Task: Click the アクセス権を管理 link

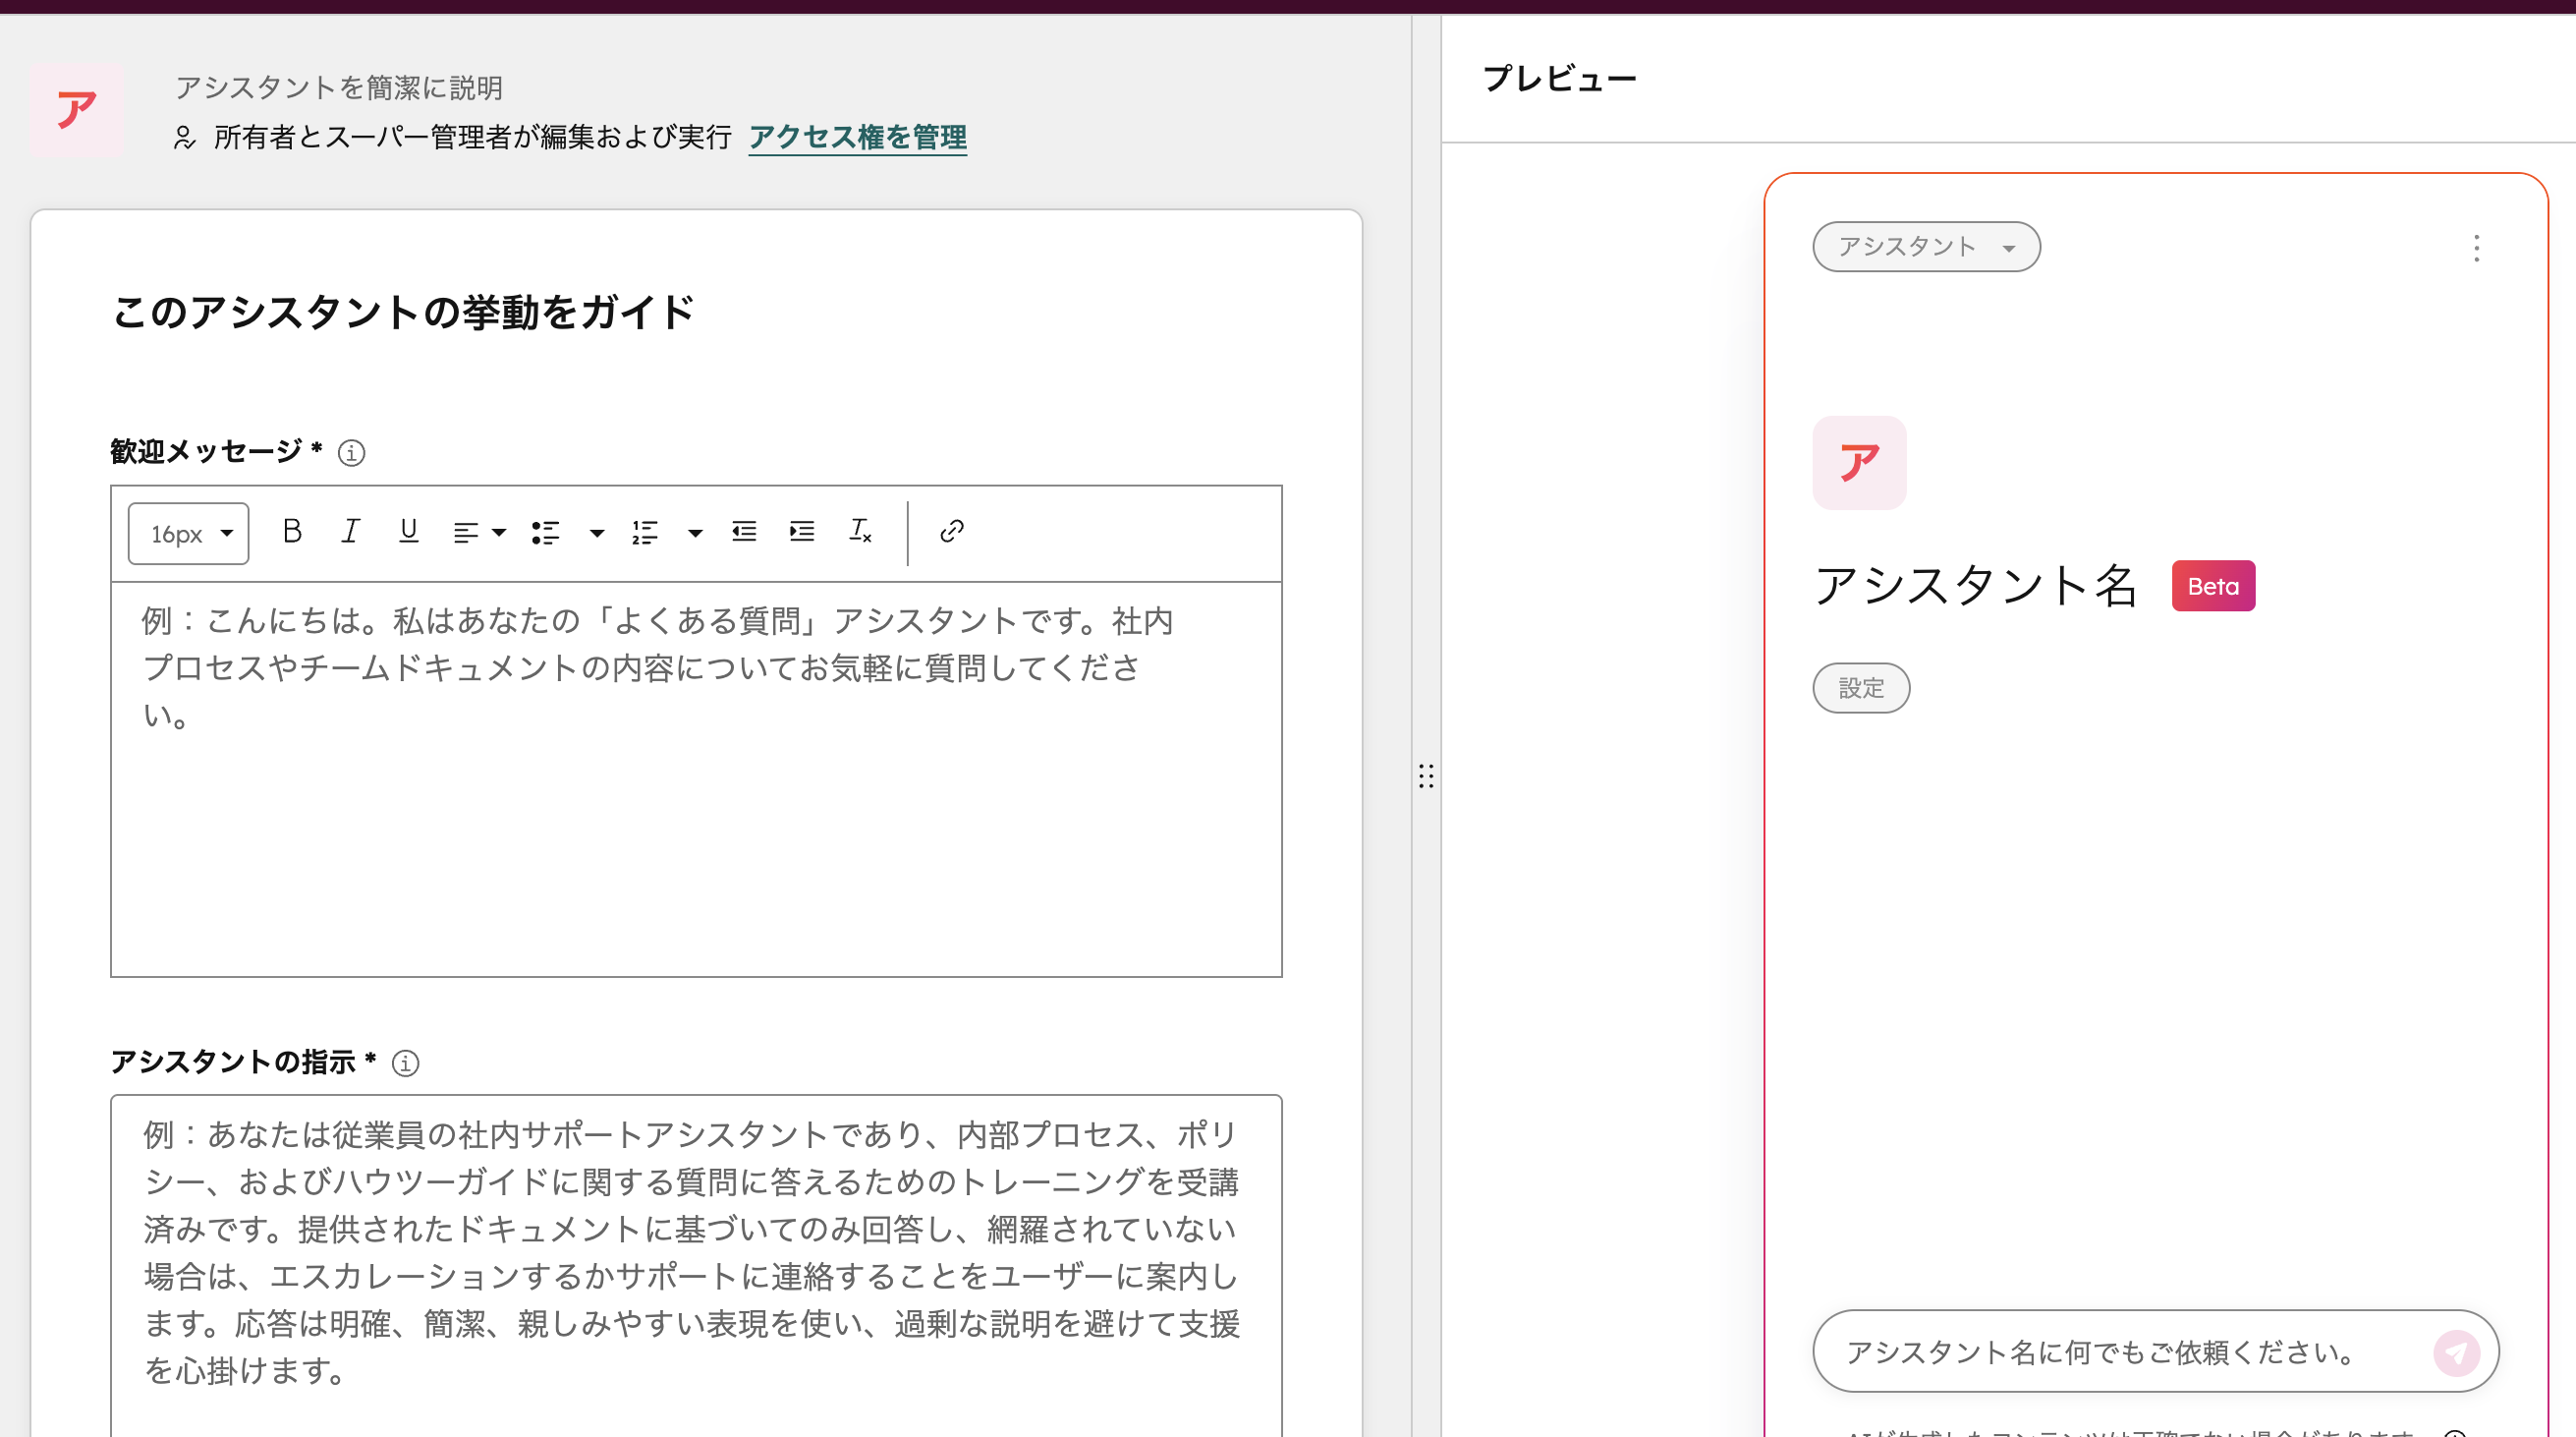Action: tap(857, 137)
